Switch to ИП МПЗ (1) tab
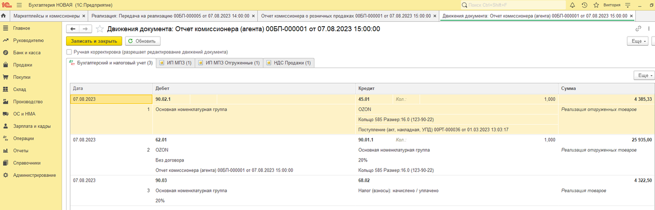The height and width of the screenshot is (210, 655). tap(175, 63)
